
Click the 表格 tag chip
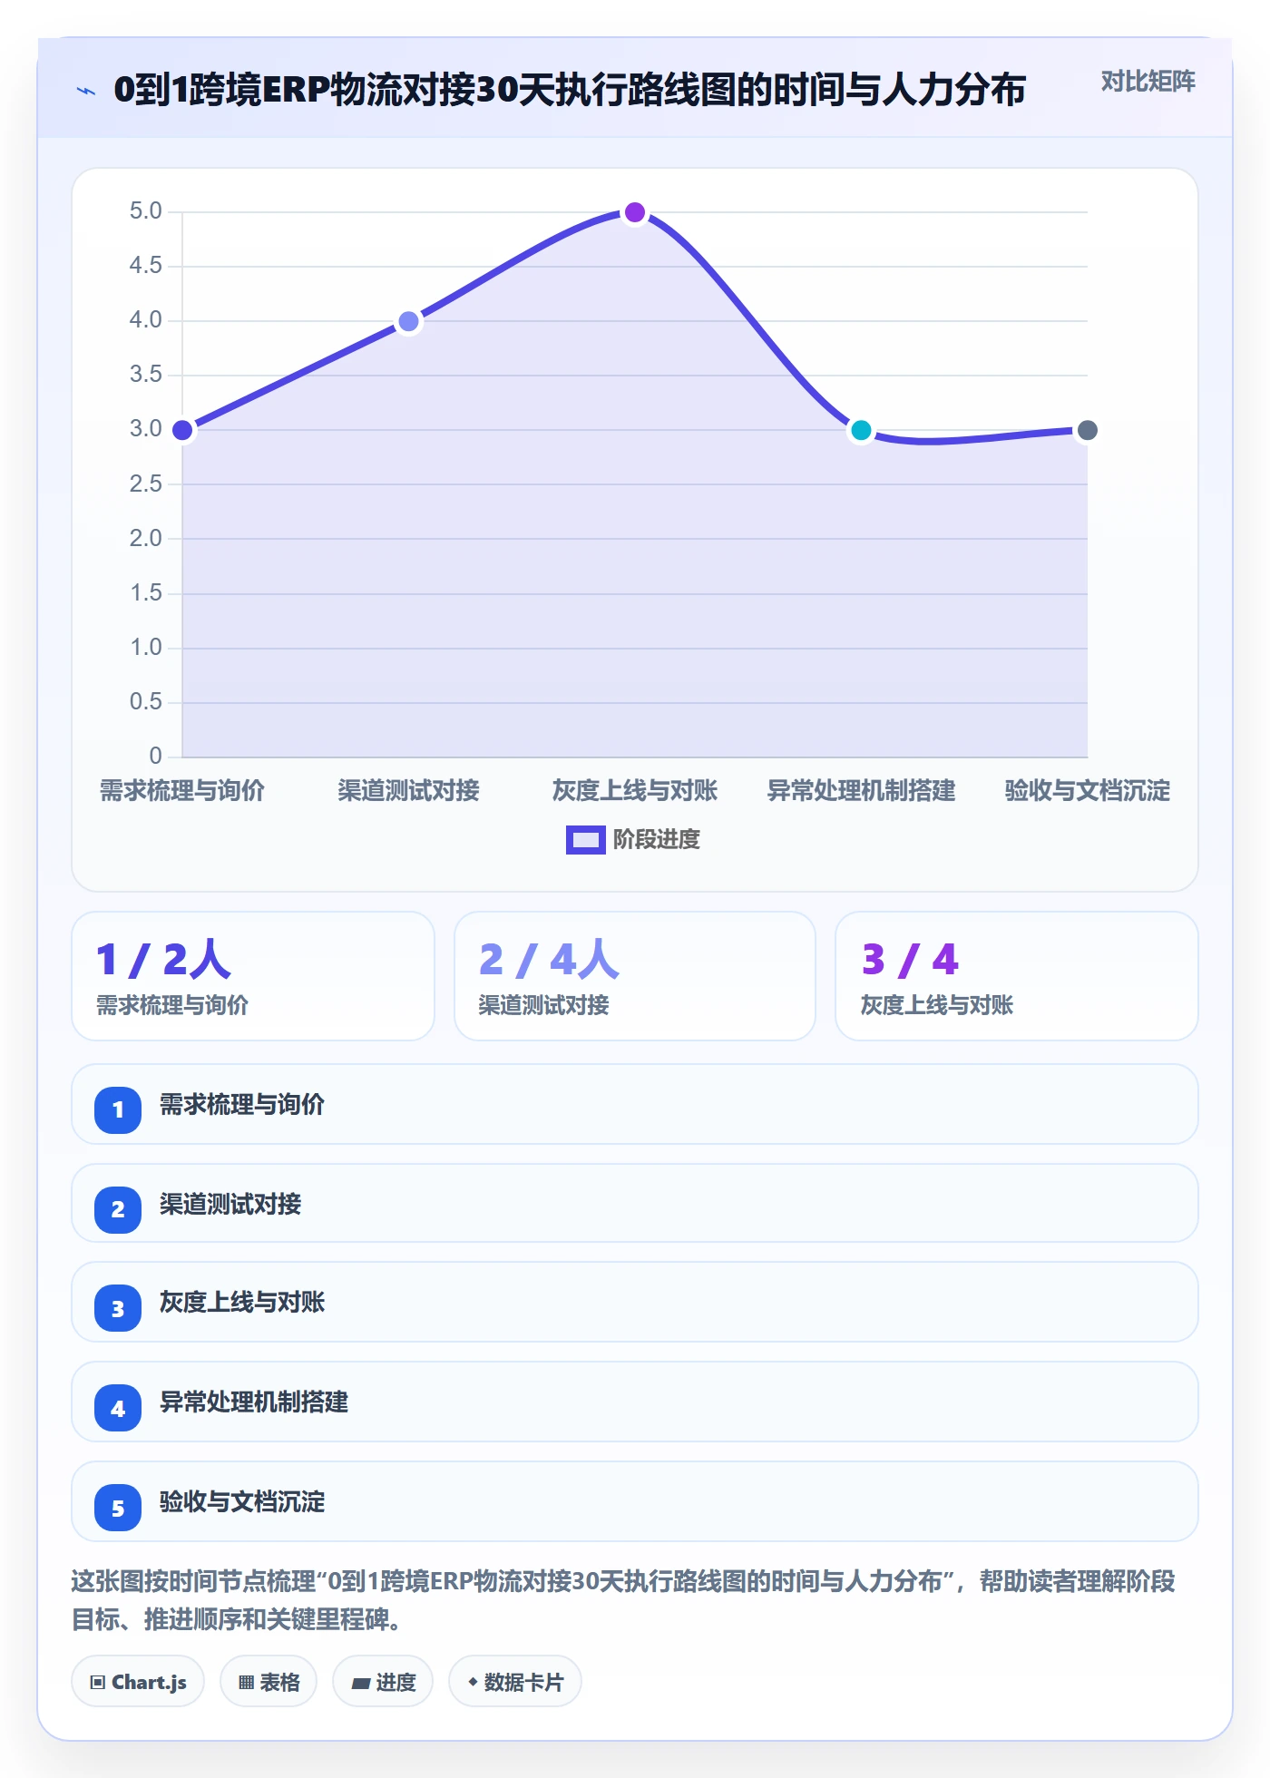click(x=269, y=1682)
